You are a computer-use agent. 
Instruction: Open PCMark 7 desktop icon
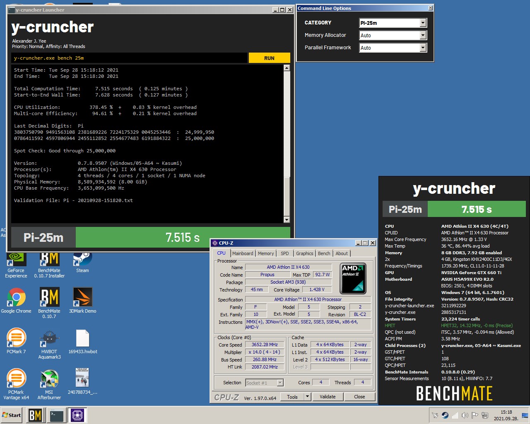(16, 341)
